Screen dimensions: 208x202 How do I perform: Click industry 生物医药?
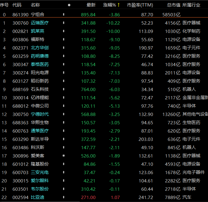point(191,123)
